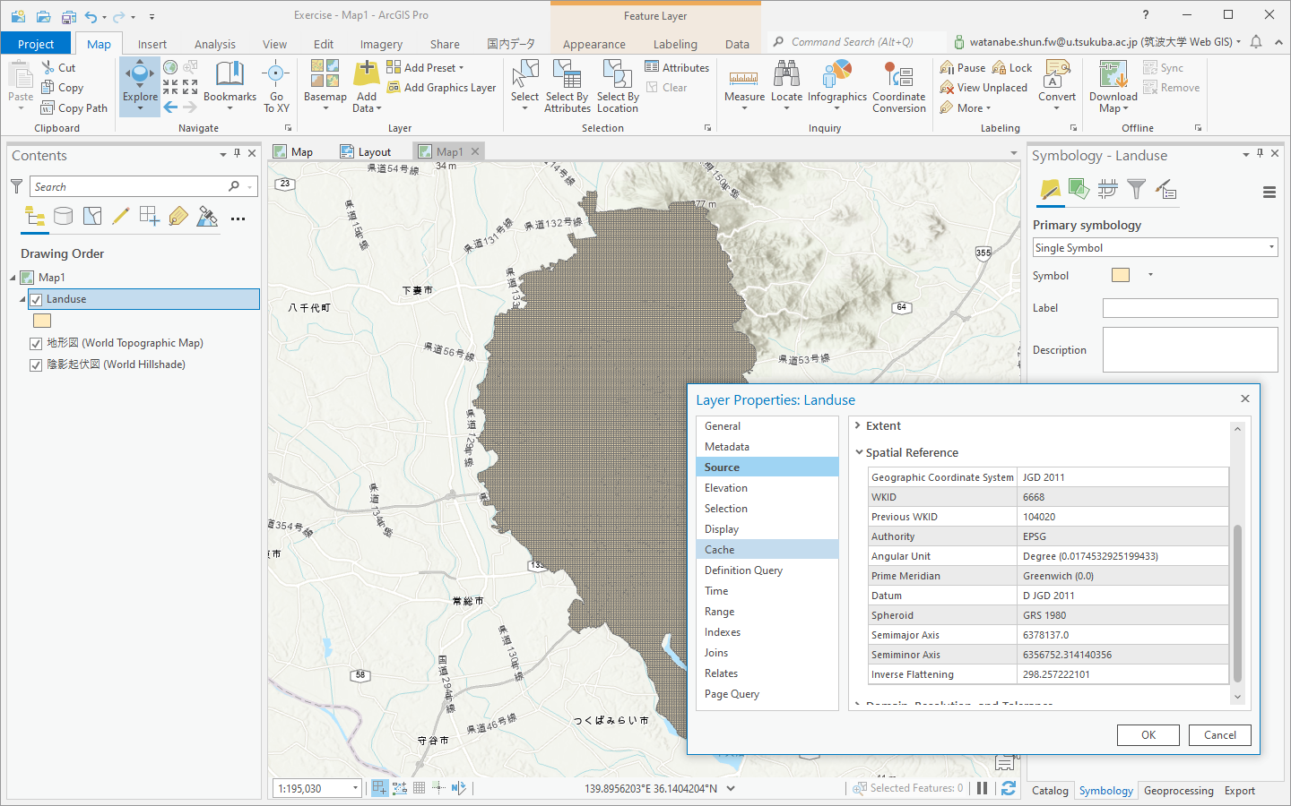Click the Symbology Label input field
Viewport: 1291px width, 806px height.
pyautogui.click(x=1190, y=308)
